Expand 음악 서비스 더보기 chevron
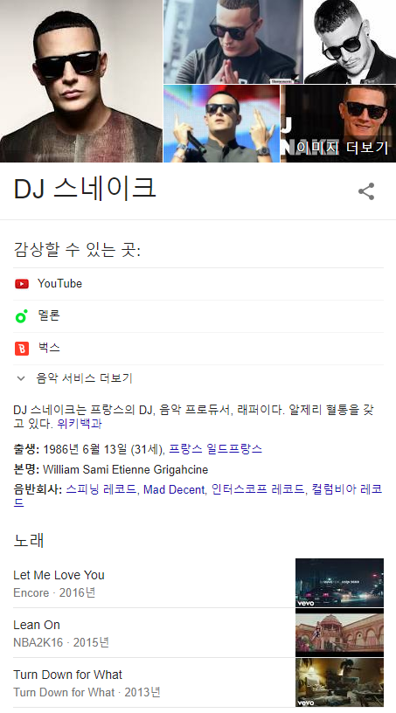This screenshot has width=396, height=713. (x=21, y=378)
